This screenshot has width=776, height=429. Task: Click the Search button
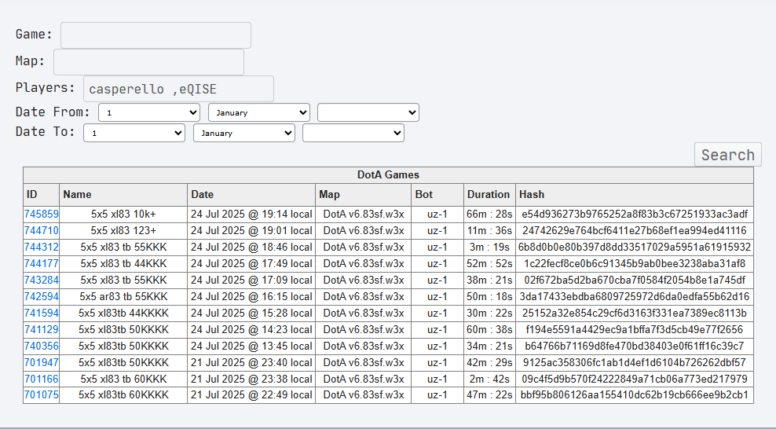click(728, 155)
